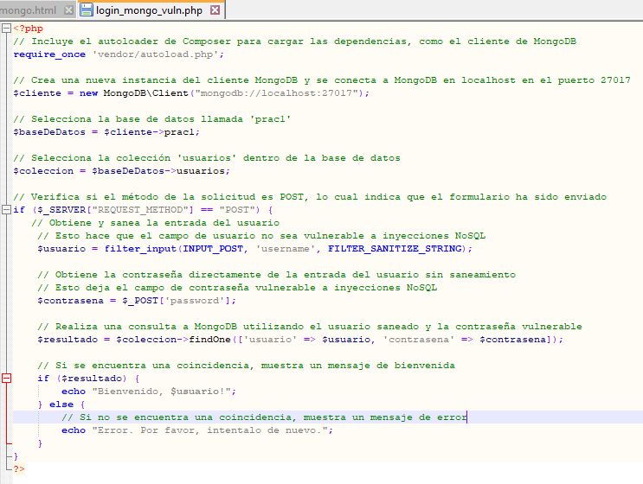
Task: Collapse the <?php block fold marker
Action: (x=6, y=29)
